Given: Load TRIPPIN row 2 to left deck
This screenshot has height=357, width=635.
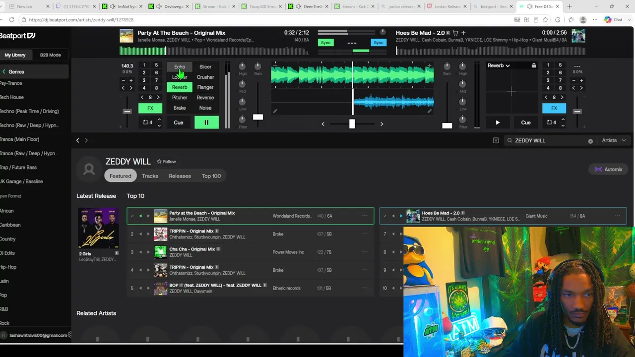Looking at the screenshot, I should click(140, 234).
